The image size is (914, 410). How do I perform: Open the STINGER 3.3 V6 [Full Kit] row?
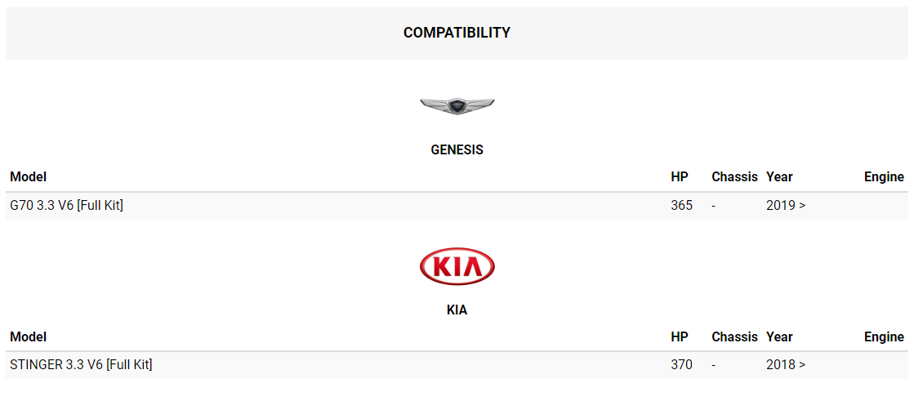tap(457, 364)
